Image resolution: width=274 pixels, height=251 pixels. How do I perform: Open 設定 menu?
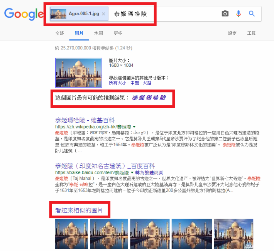232,33
